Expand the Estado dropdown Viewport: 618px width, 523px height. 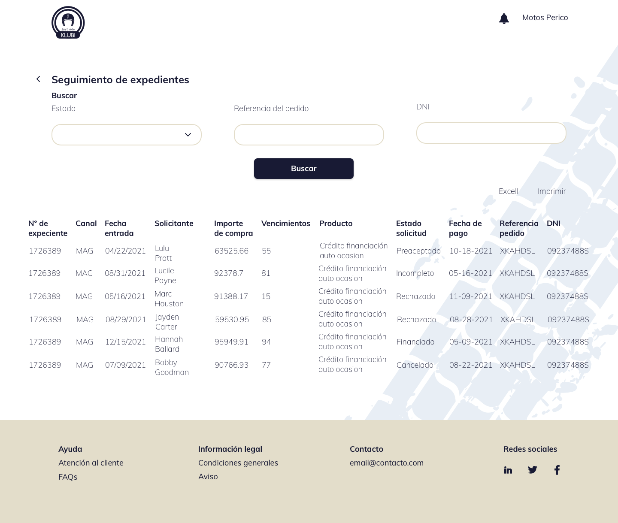pos(126,135)
